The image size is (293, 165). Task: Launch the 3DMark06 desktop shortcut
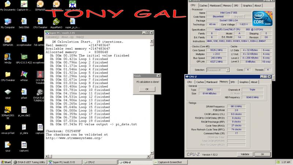point(8,41)
